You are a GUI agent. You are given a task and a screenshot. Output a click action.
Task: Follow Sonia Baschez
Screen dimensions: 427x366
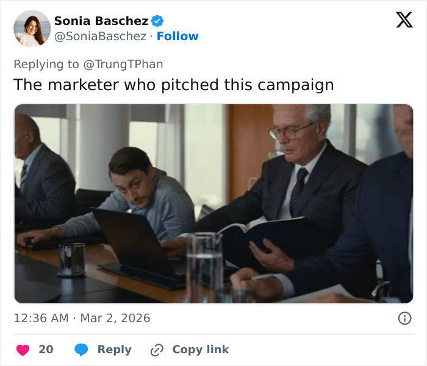click(178, 37)
